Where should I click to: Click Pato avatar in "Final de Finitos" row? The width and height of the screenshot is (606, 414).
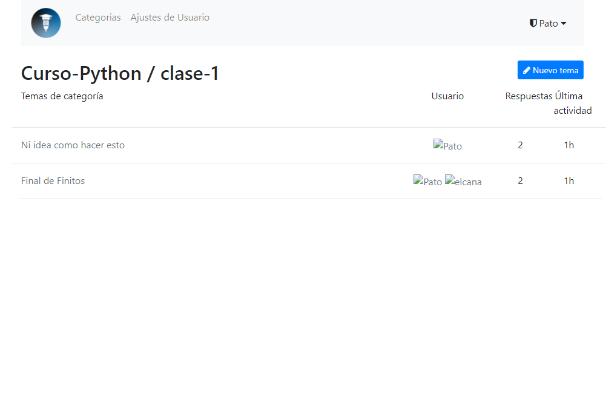coord(427,180)
